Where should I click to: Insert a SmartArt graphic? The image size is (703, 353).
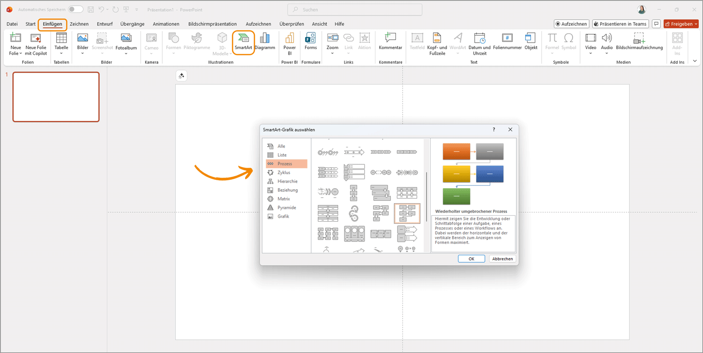coord(243,42)
